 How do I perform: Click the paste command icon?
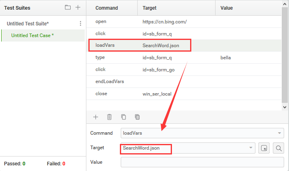(x=137, y=117)
